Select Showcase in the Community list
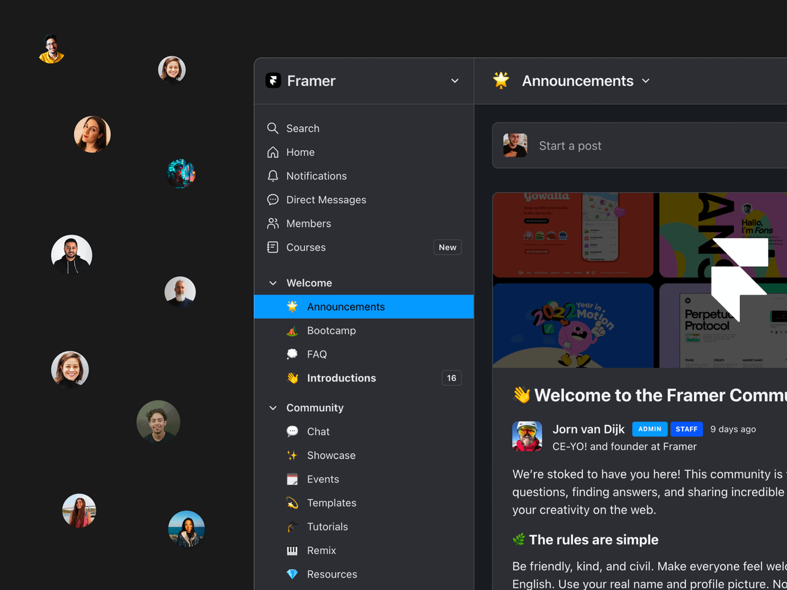Screen dimensions: 787x590 [331, 456]
